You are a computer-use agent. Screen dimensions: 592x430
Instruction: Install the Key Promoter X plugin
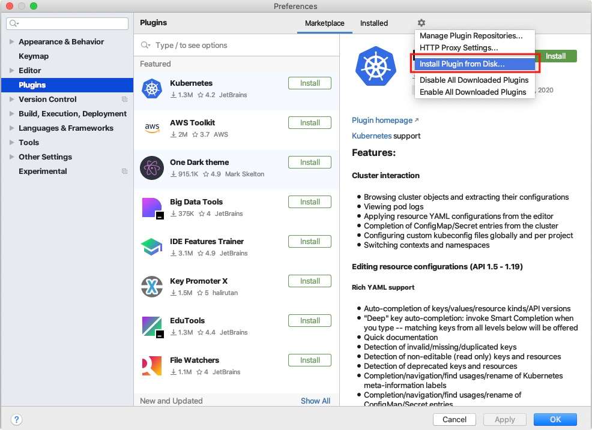point(310,281)
